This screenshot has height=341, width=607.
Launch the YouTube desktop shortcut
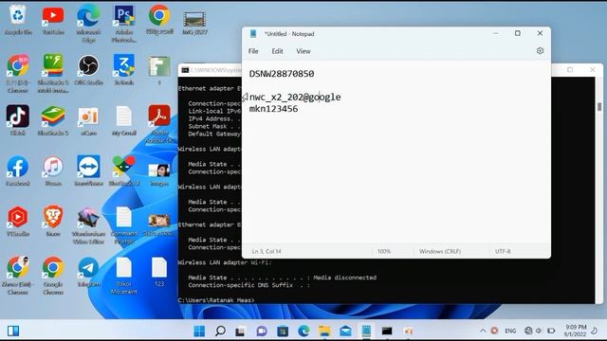[x=53, y=20]
